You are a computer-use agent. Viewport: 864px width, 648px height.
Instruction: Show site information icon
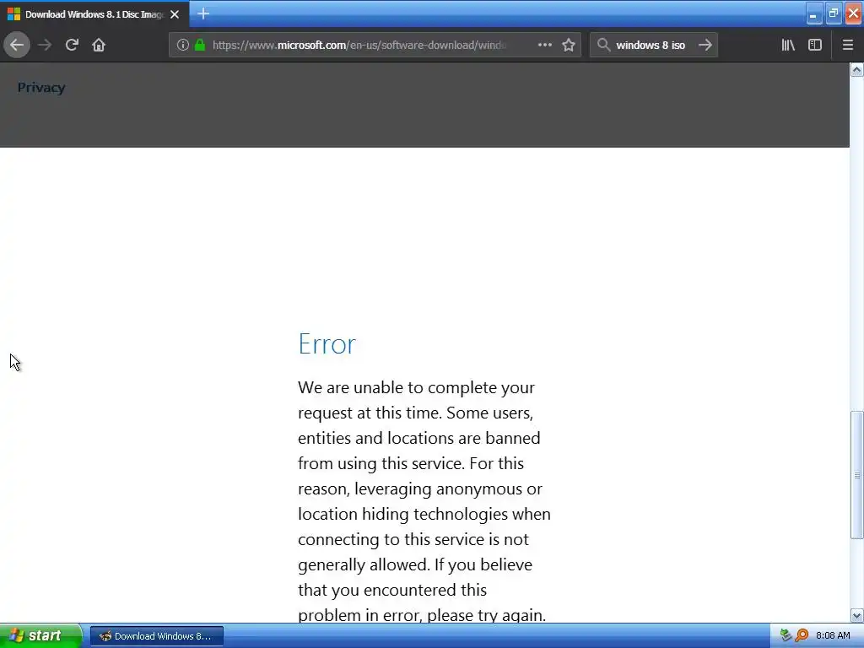pos(183,45)
